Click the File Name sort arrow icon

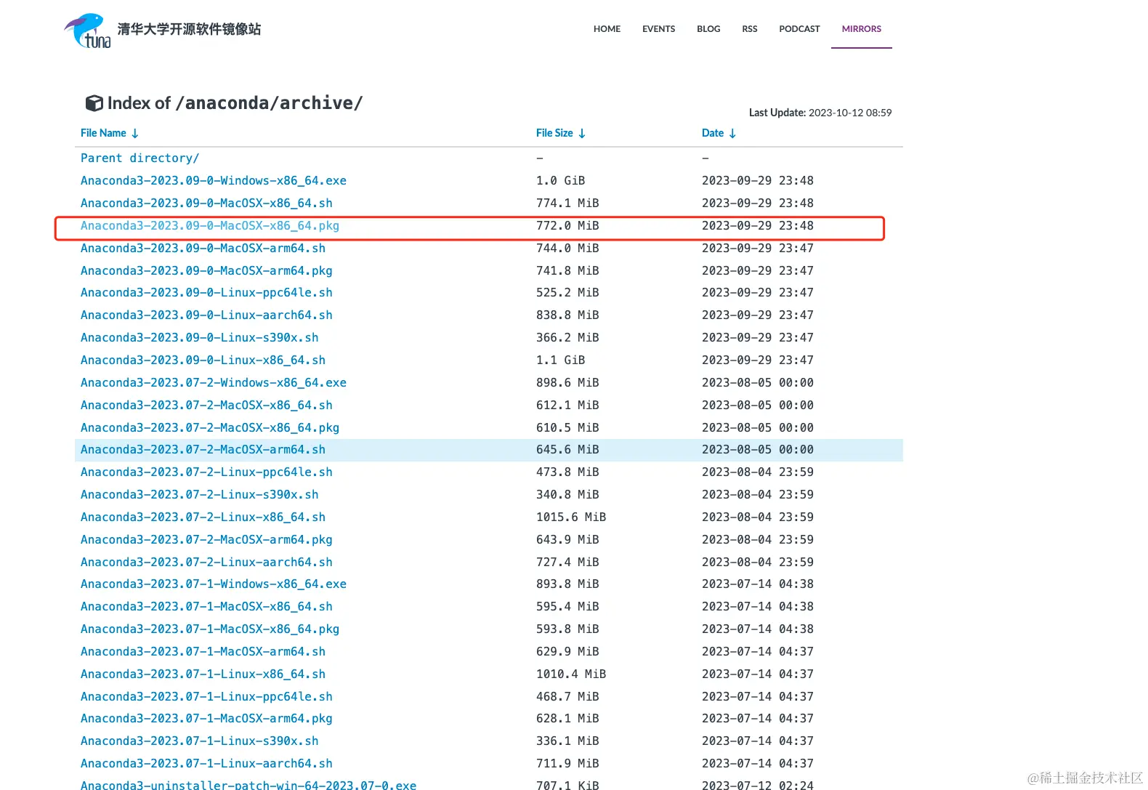[135, 133]
